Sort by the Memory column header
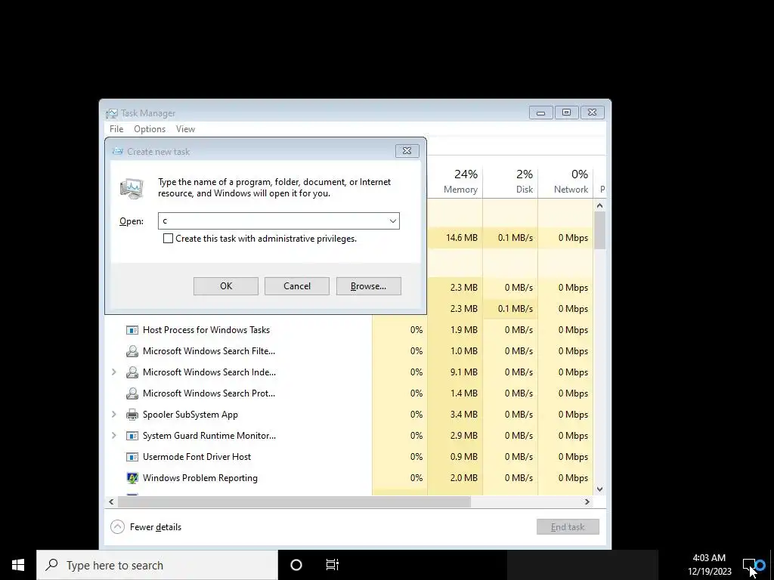 pyautogui.click(x=455, y=182)
